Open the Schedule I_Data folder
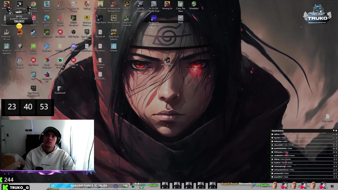 (x=100, y=63)
